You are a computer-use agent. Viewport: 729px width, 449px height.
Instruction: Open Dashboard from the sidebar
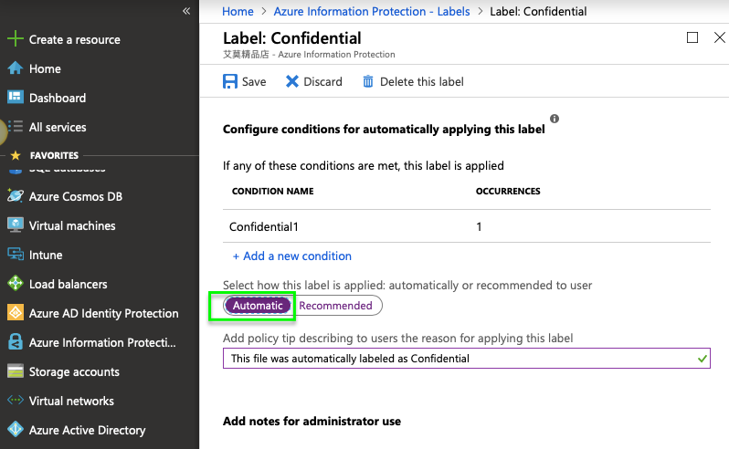coord(57,98)
